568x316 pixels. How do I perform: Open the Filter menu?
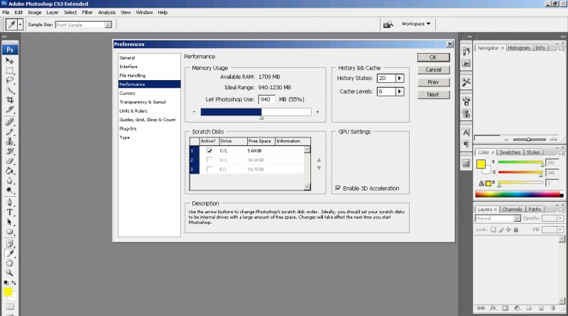tap(87, 13)
